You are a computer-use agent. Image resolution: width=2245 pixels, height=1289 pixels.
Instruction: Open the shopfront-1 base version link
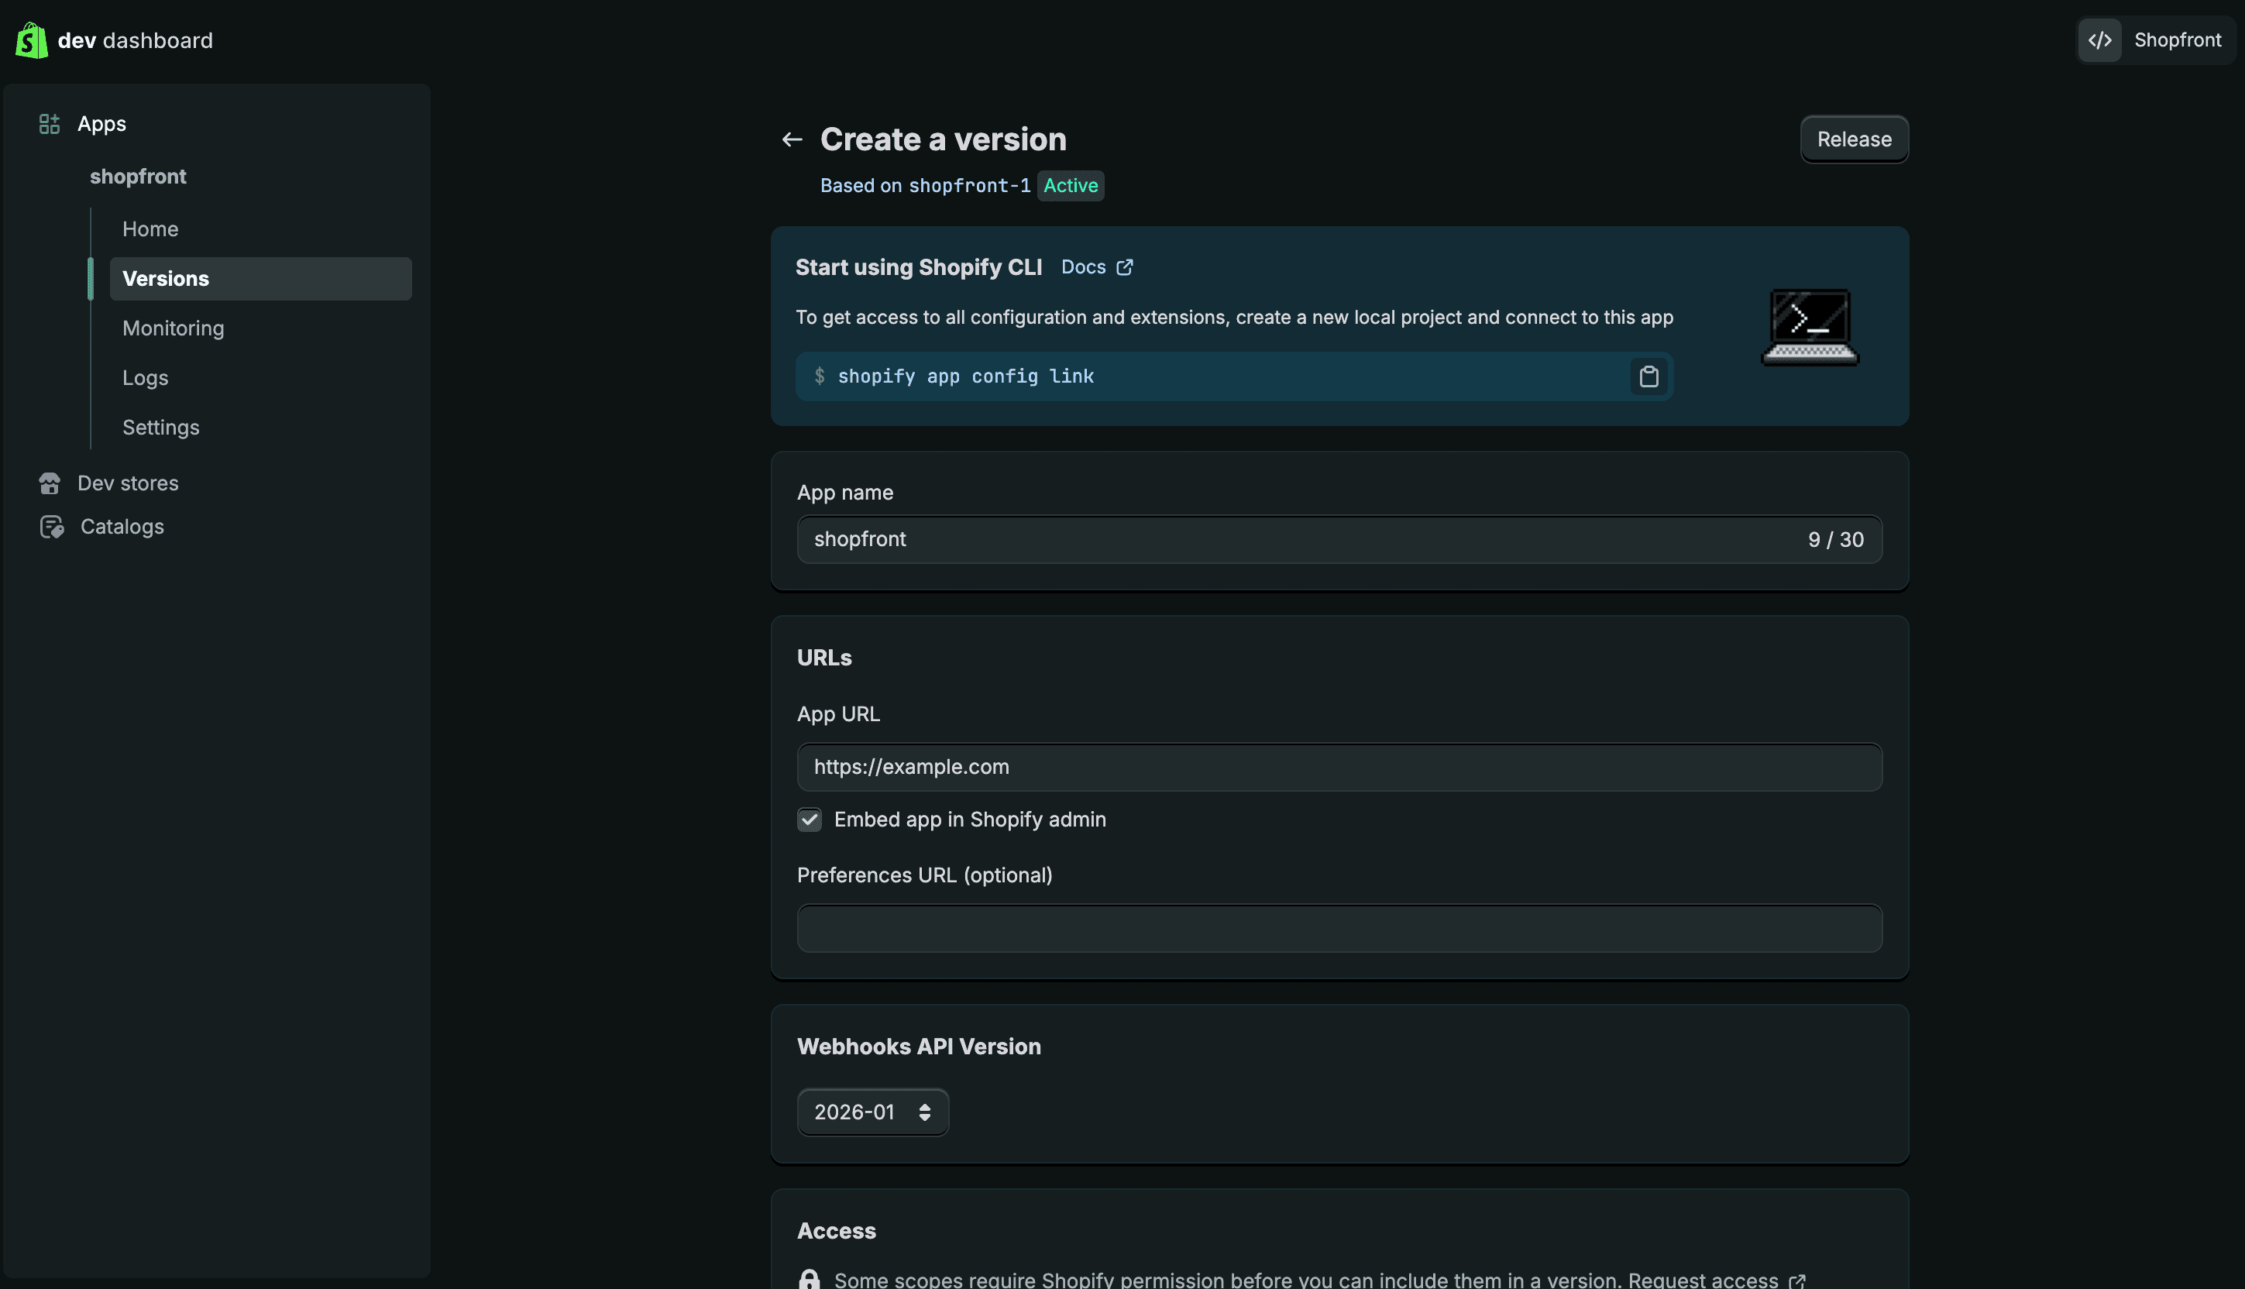point(969,186)
